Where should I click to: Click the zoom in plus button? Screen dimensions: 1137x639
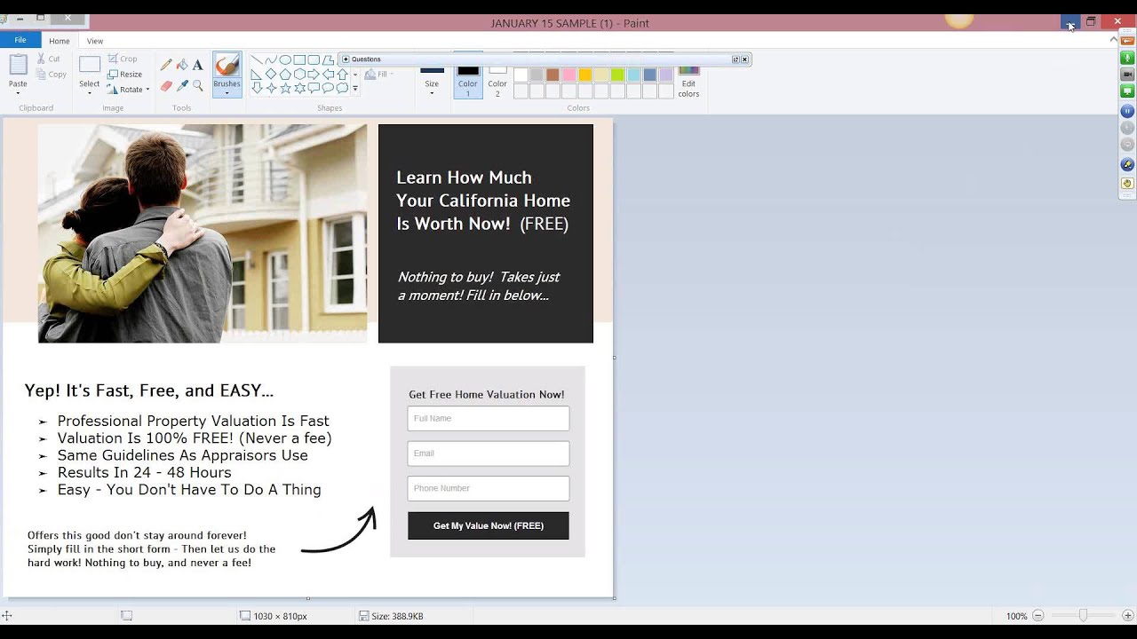(x=1128, y=616)
